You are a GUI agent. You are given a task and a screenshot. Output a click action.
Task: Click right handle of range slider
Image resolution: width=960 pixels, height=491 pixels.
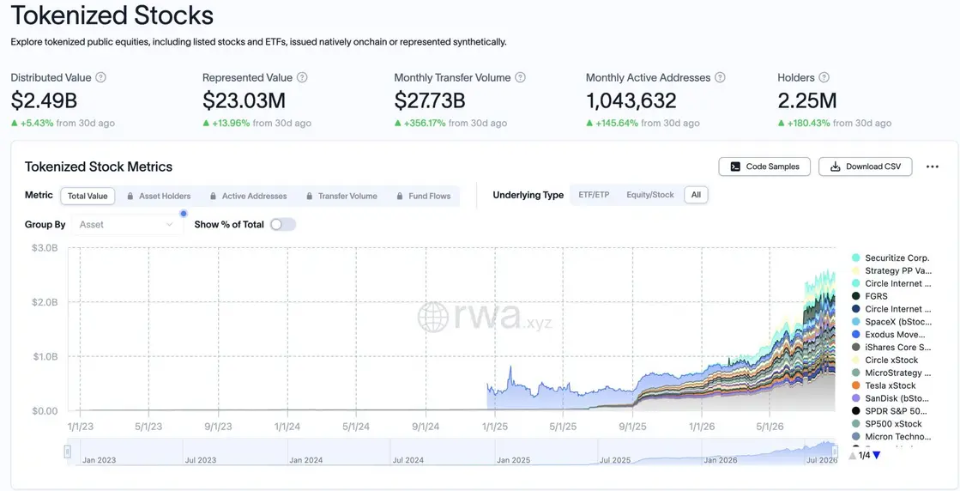tap(835, 452)
